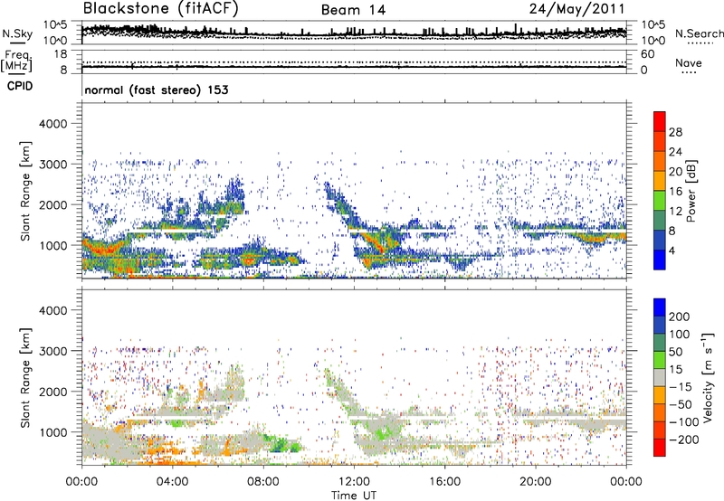This screenshot has width=724, height=501.
Task: Select the 'N.Sky' legend label
Action: [x=17, y=33]
